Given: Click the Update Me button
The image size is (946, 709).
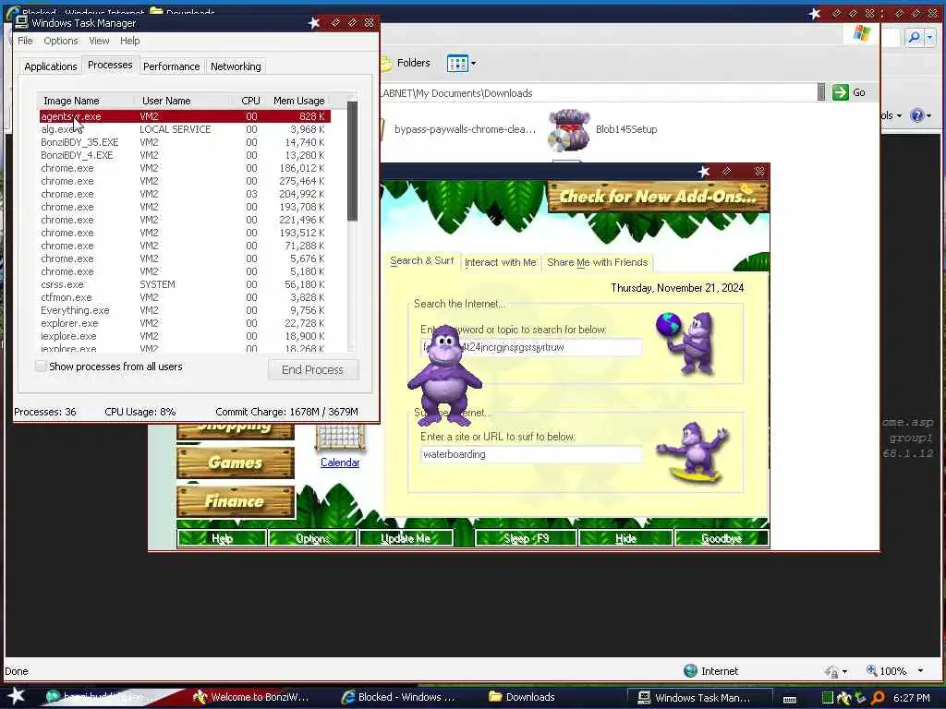Looking at the screenshot, I should point(406,538).
